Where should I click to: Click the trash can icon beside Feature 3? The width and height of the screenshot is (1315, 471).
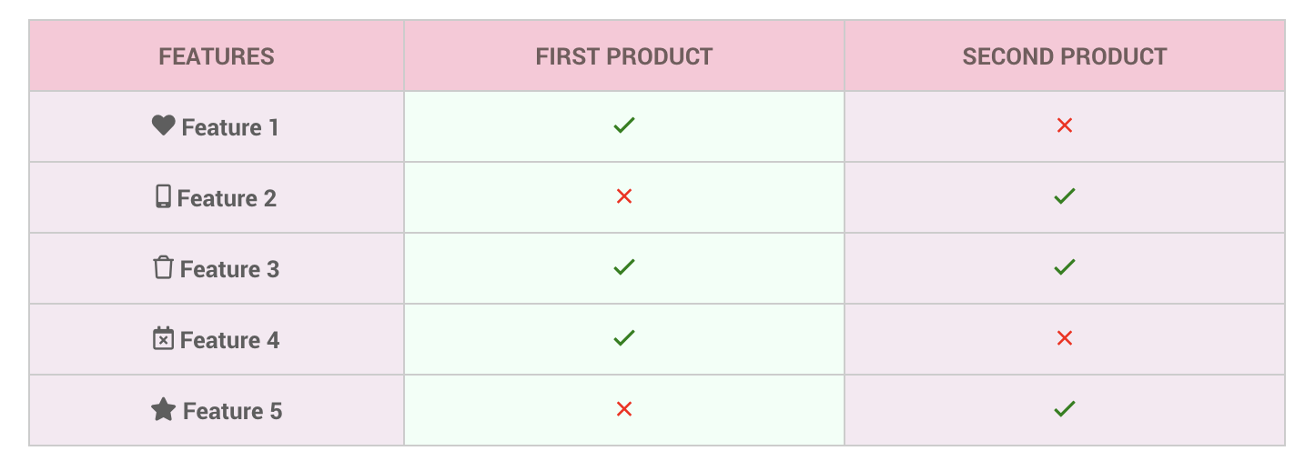(163, 267)
